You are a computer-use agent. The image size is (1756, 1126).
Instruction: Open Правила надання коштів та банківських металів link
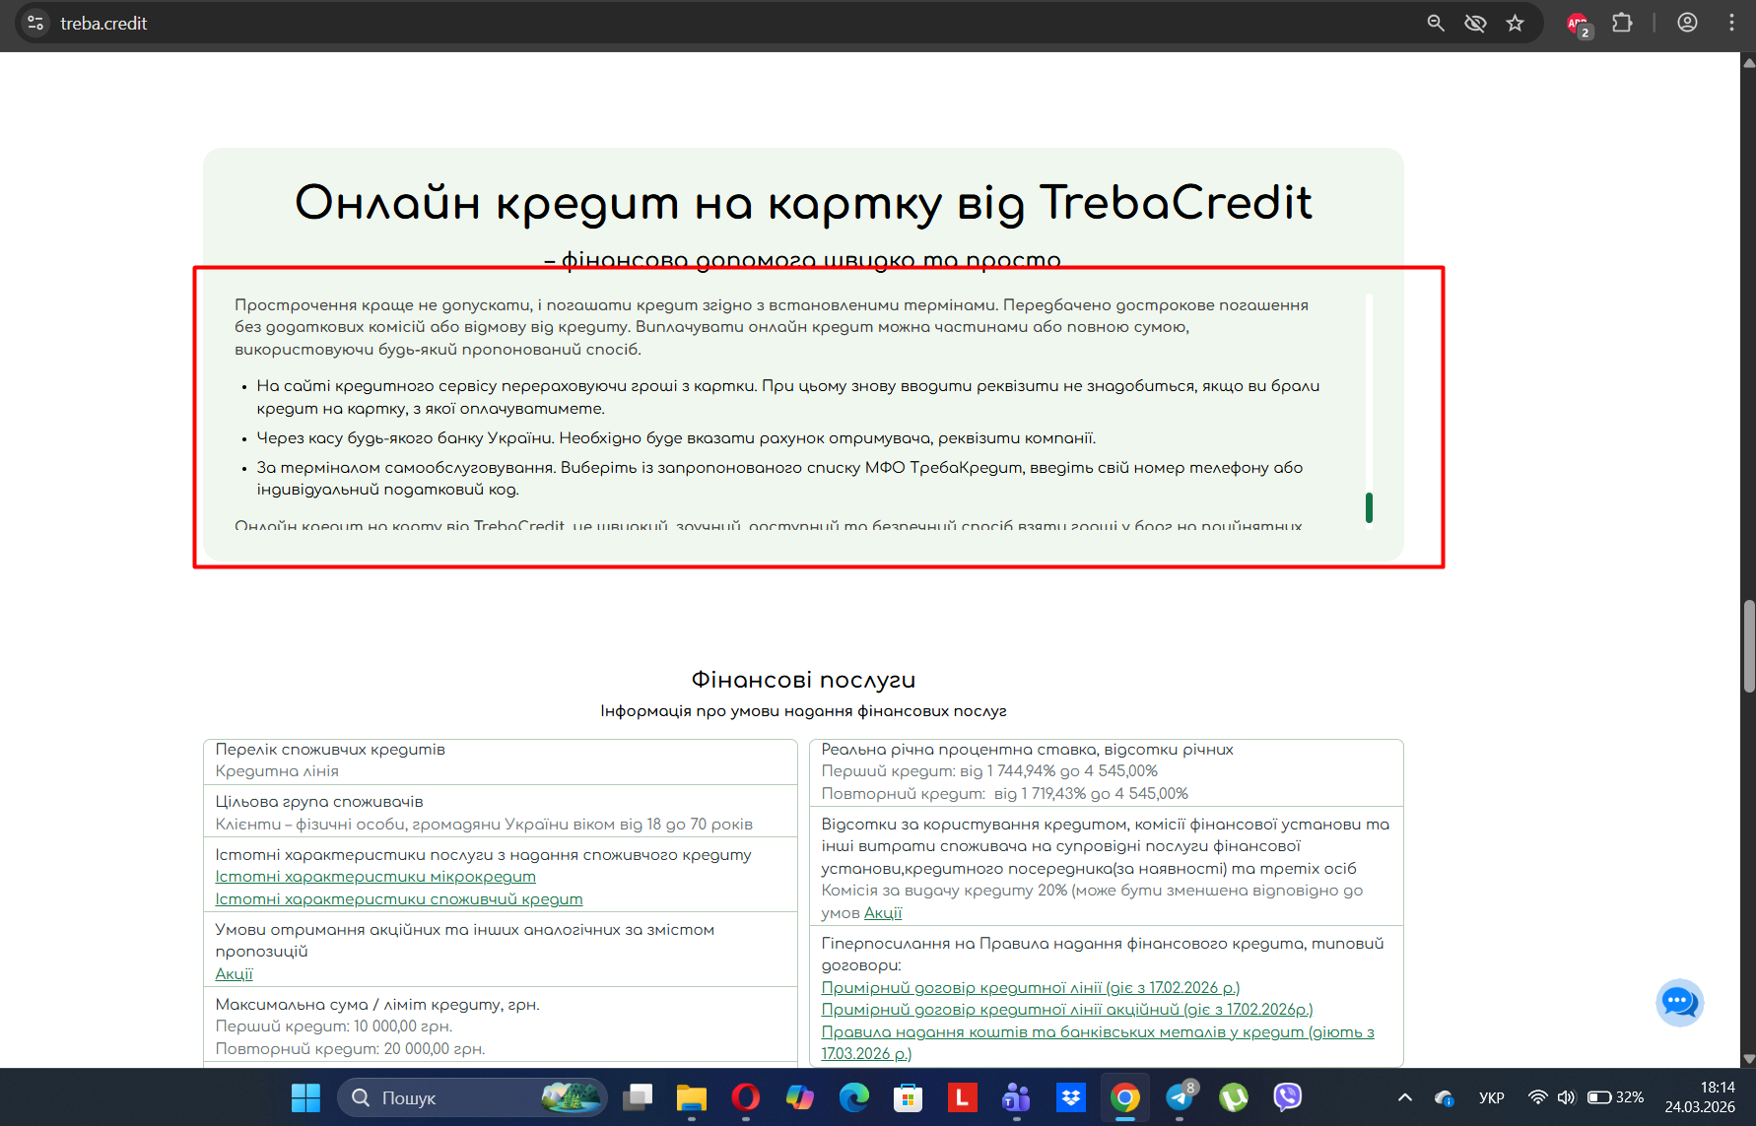pos(1098,1043)
